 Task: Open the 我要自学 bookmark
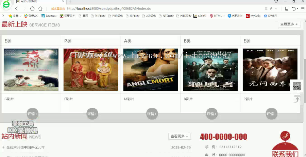67,16
